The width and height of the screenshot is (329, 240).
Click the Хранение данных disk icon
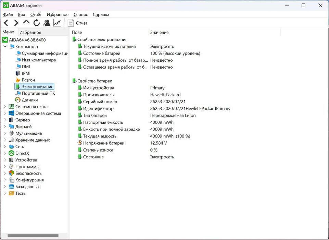[x=11, y=140]
